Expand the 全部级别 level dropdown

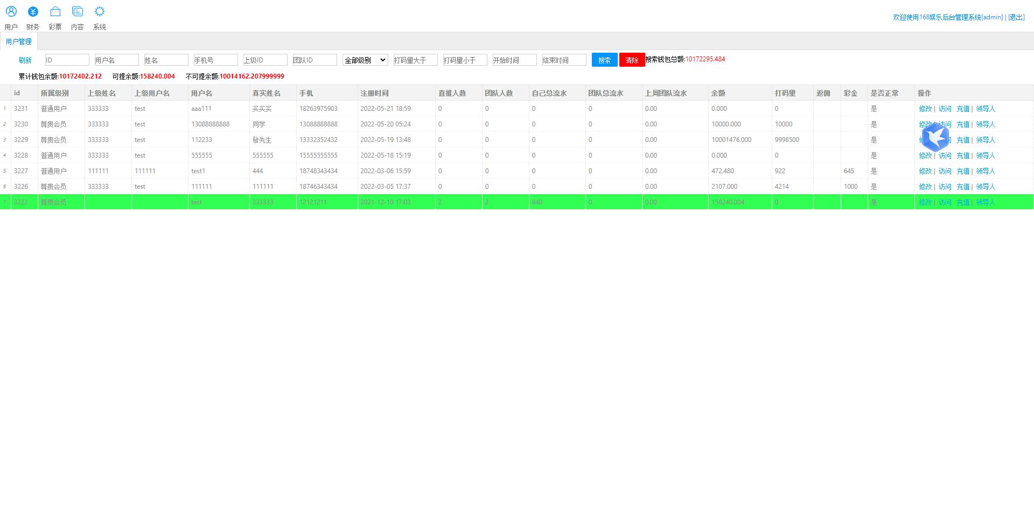[365, 60]
